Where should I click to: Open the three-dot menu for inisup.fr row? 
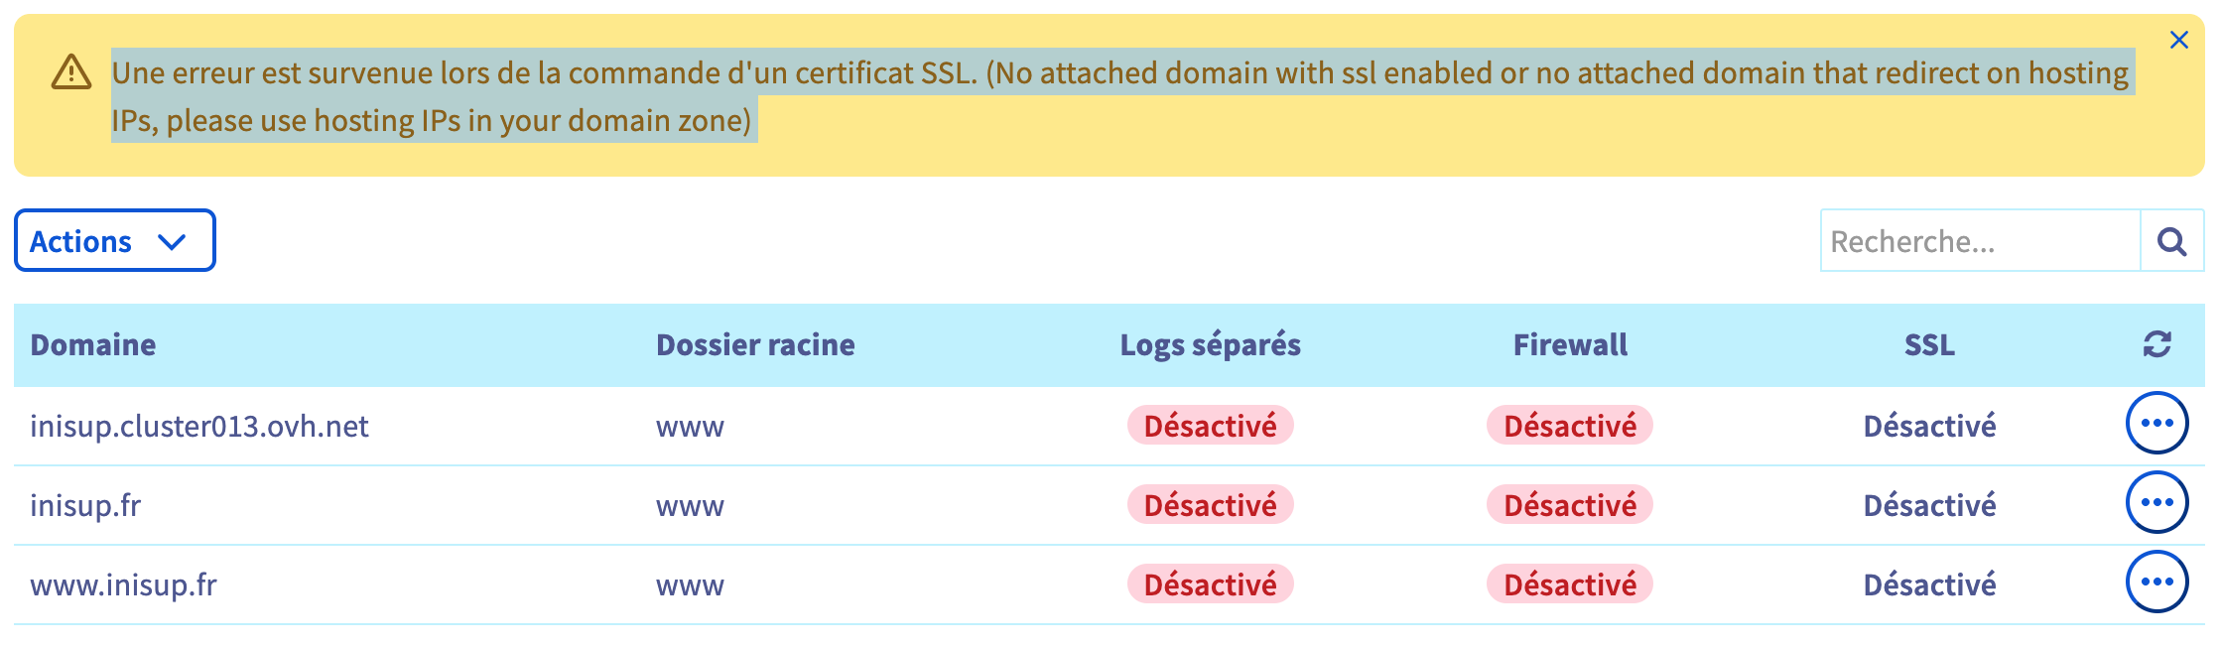[x=2156, y=503]
